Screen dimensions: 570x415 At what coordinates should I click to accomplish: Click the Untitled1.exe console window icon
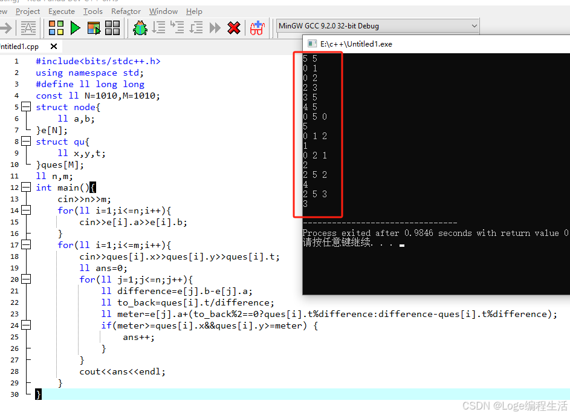tap(312, 44)
